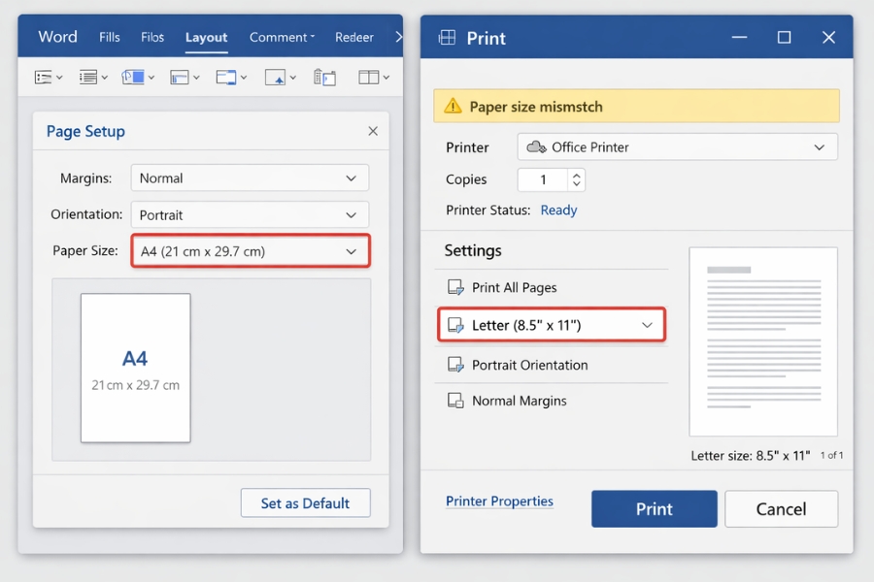Select the object position toolbar icon
This screenshot has width=874, height=582.
pos(275,77)
